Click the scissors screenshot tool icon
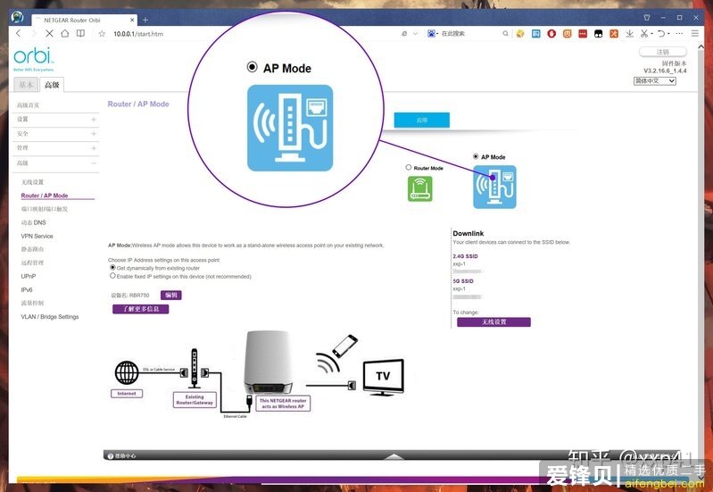This screenshot has width=713, height=492. click(x=644, y=33)
